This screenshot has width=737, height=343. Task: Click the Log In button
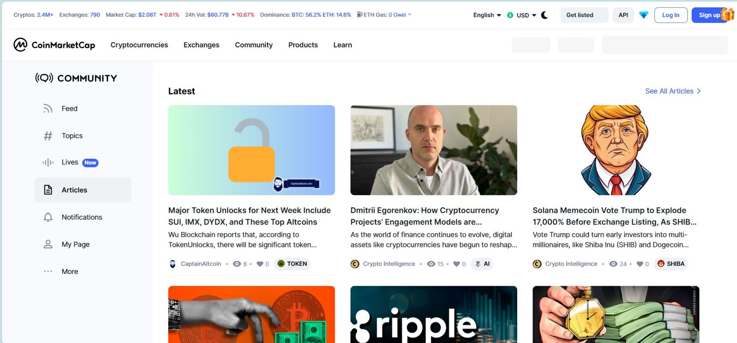pos(671,15)
